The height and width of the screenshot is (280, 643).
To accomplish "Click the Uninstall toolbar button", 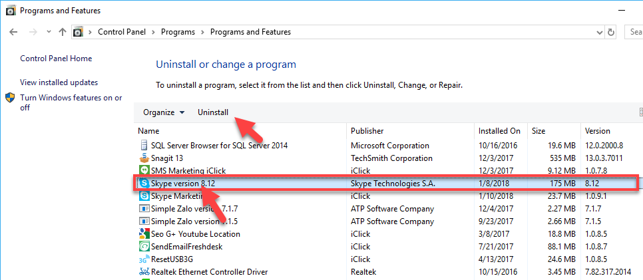I will tap(213, 112).
